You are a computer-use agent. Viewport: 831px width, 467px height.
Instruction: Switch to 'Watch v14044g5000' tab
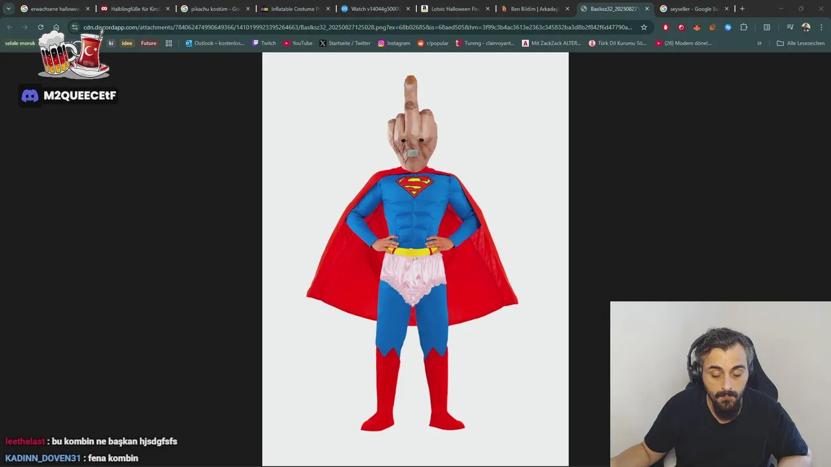(375, 9)
